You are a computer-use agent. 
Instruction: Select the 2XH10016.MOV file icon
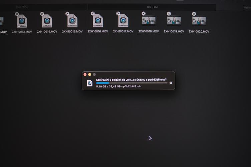pos(98,21)
